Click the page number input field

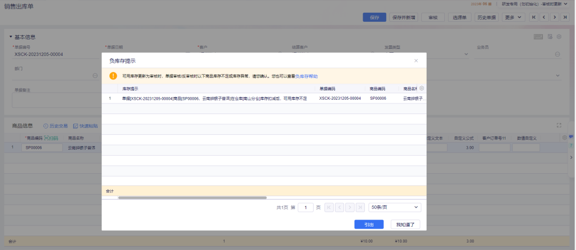pos(305,207)
